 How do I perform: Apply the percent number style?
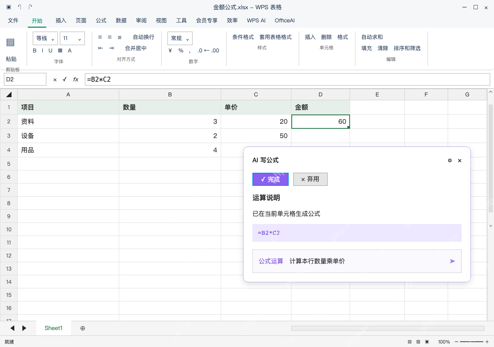click(x=181, y=51)
